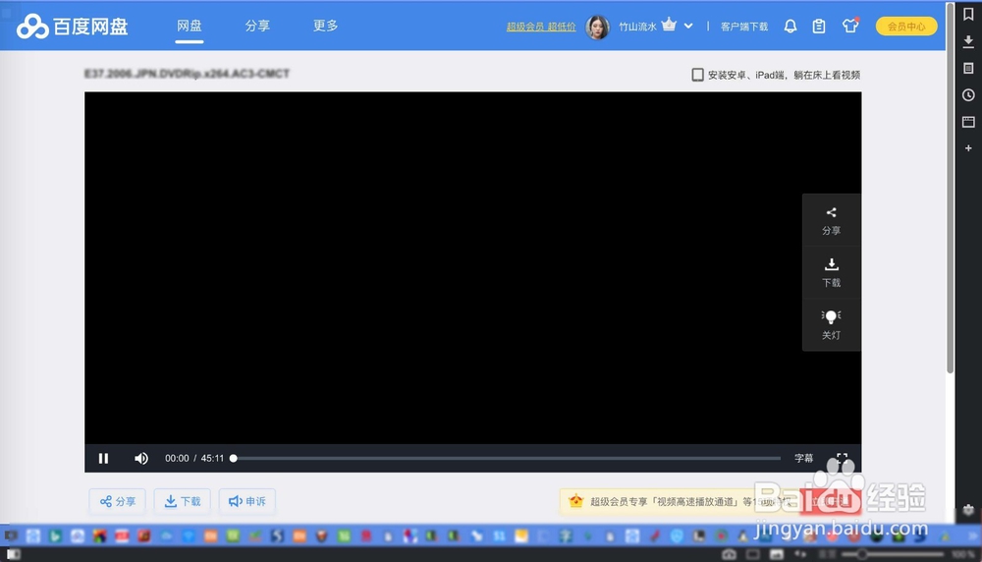Open the settings gear at sidebar bottom
Viewport: 982px width, 562px height.
click(968, 510)
